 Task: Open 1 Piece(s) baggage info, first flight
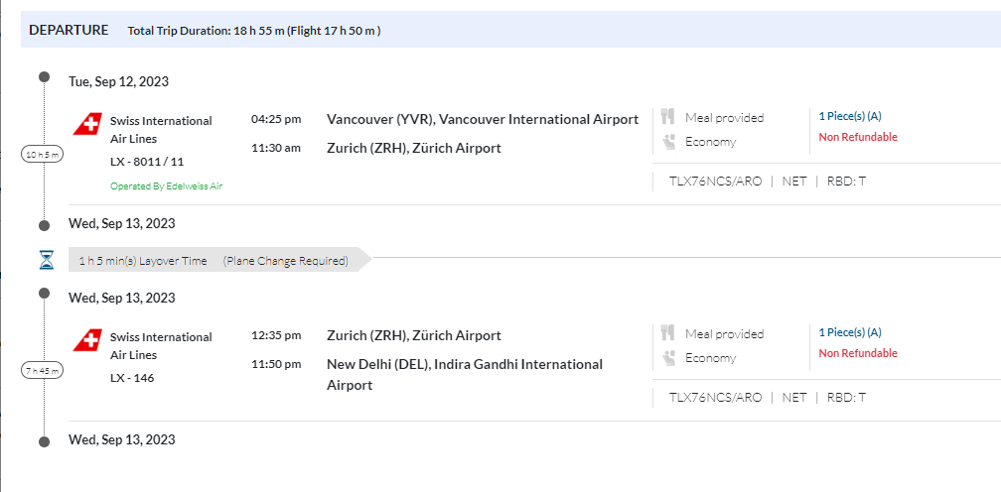[849, 116]
